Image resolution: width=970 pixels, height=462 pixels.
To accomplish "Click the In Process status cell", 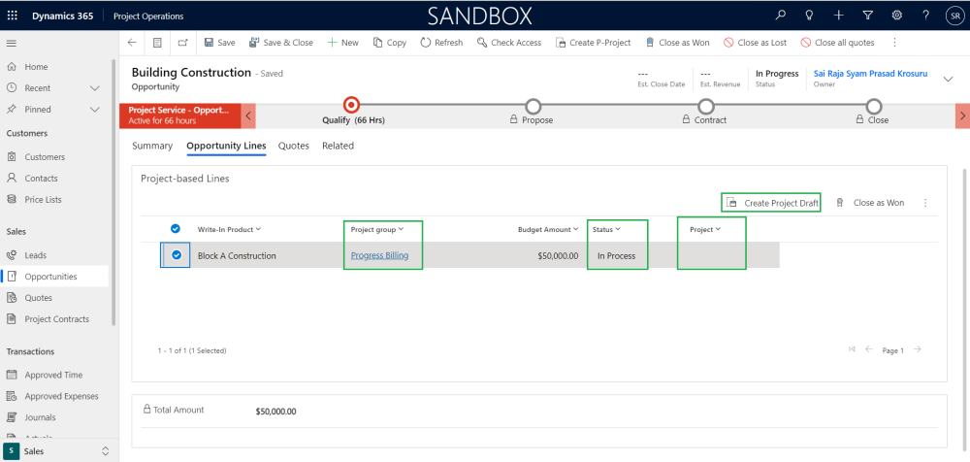I will [x=616, y=255].
